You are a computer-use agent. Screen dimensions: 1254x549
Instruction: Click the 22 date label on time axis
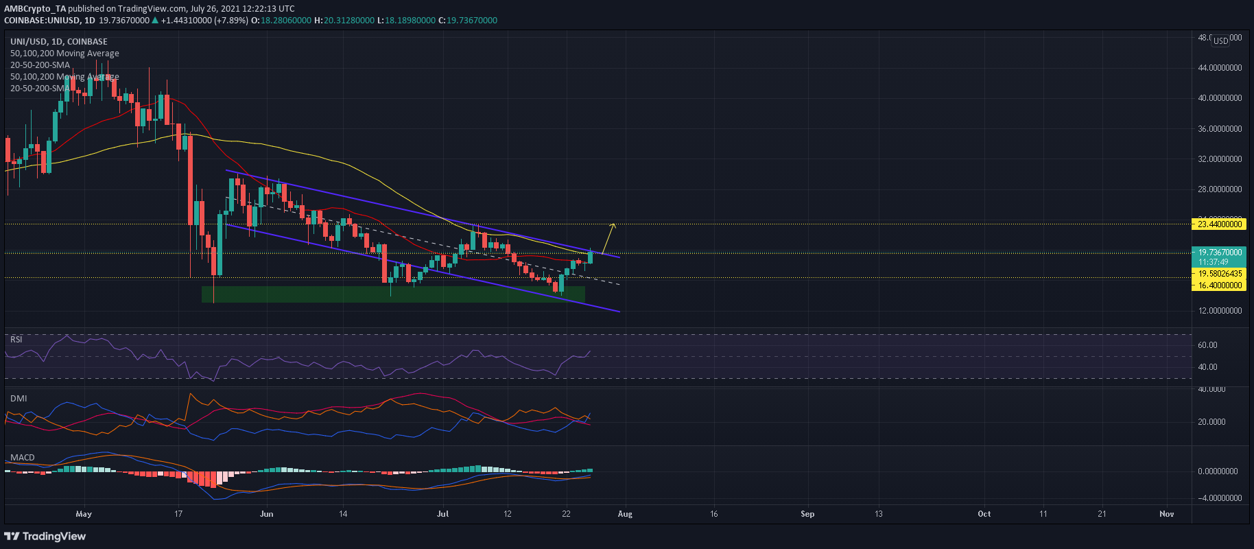566,514
